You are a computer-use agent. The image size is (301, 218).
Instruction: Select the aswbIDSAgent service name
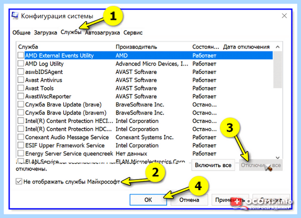point(44,72)
